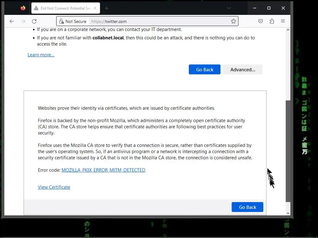318x238 pixels.
Task: Open the Extensions puzzle icon
Action: tap(272, 21)
